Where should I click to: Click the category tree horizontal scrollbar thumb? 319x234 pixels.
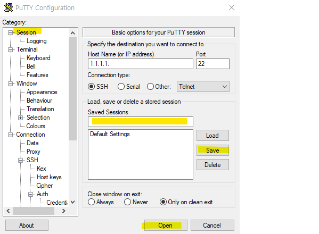point(34,211)
